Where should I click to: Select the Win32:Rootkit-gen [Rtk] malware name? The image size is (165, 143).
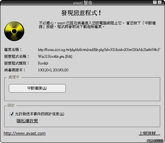click(55, 56)
